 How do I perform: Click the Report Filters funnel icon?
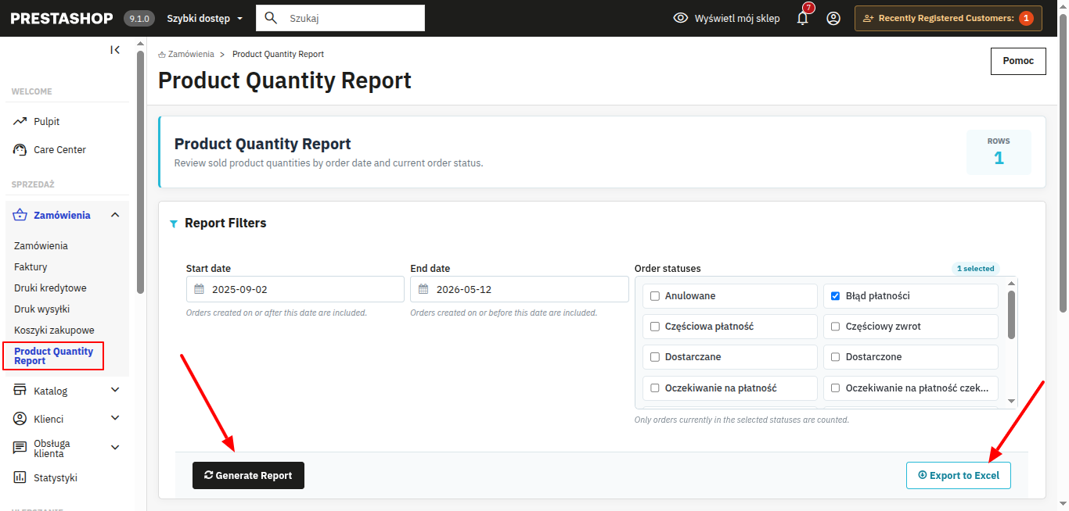[x=174, y=223]
